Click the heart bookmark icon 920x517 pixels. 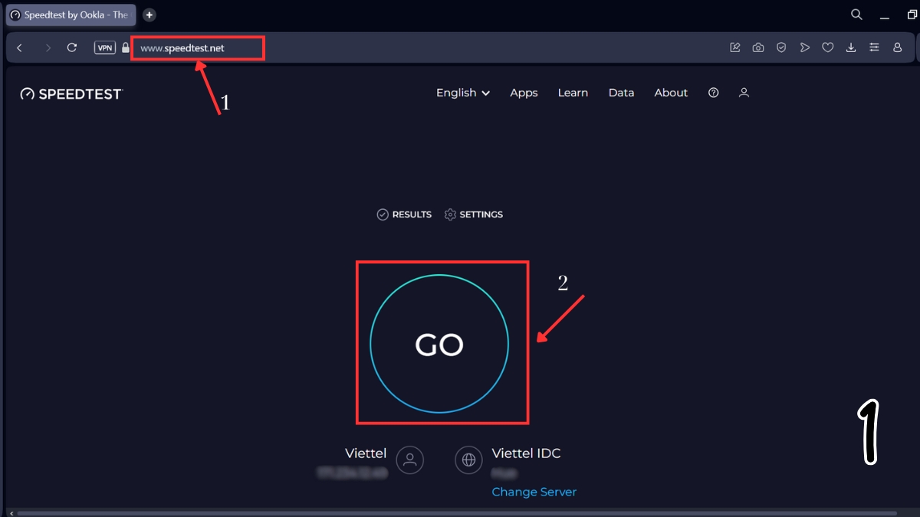point(828,47)
